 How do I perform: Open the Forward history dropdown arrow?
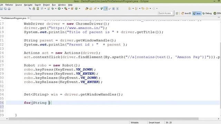(157, 8)
